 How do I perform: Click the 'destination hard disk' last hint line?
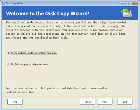(x=20, y=92)
